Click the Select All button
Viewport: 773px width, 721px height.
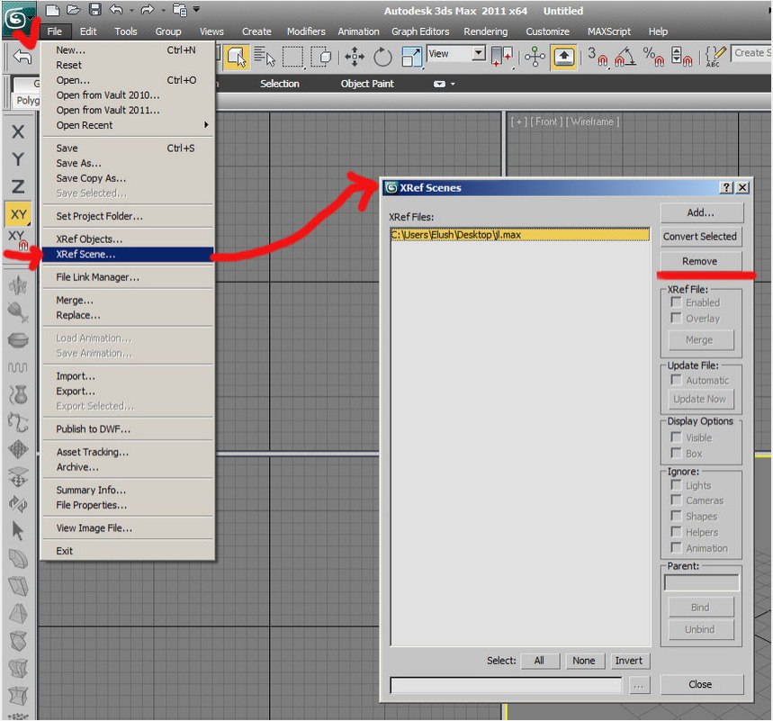pos(539,661)
